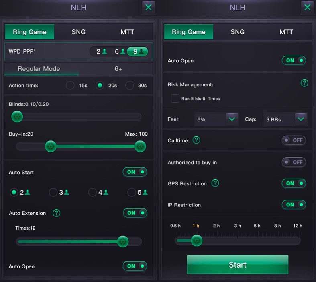Select the 9-player table size icon
The height and width of the screenshot is (282, 316).
138,51
